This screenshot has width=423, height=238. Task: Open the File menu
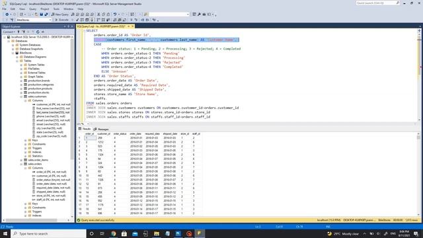5,9
